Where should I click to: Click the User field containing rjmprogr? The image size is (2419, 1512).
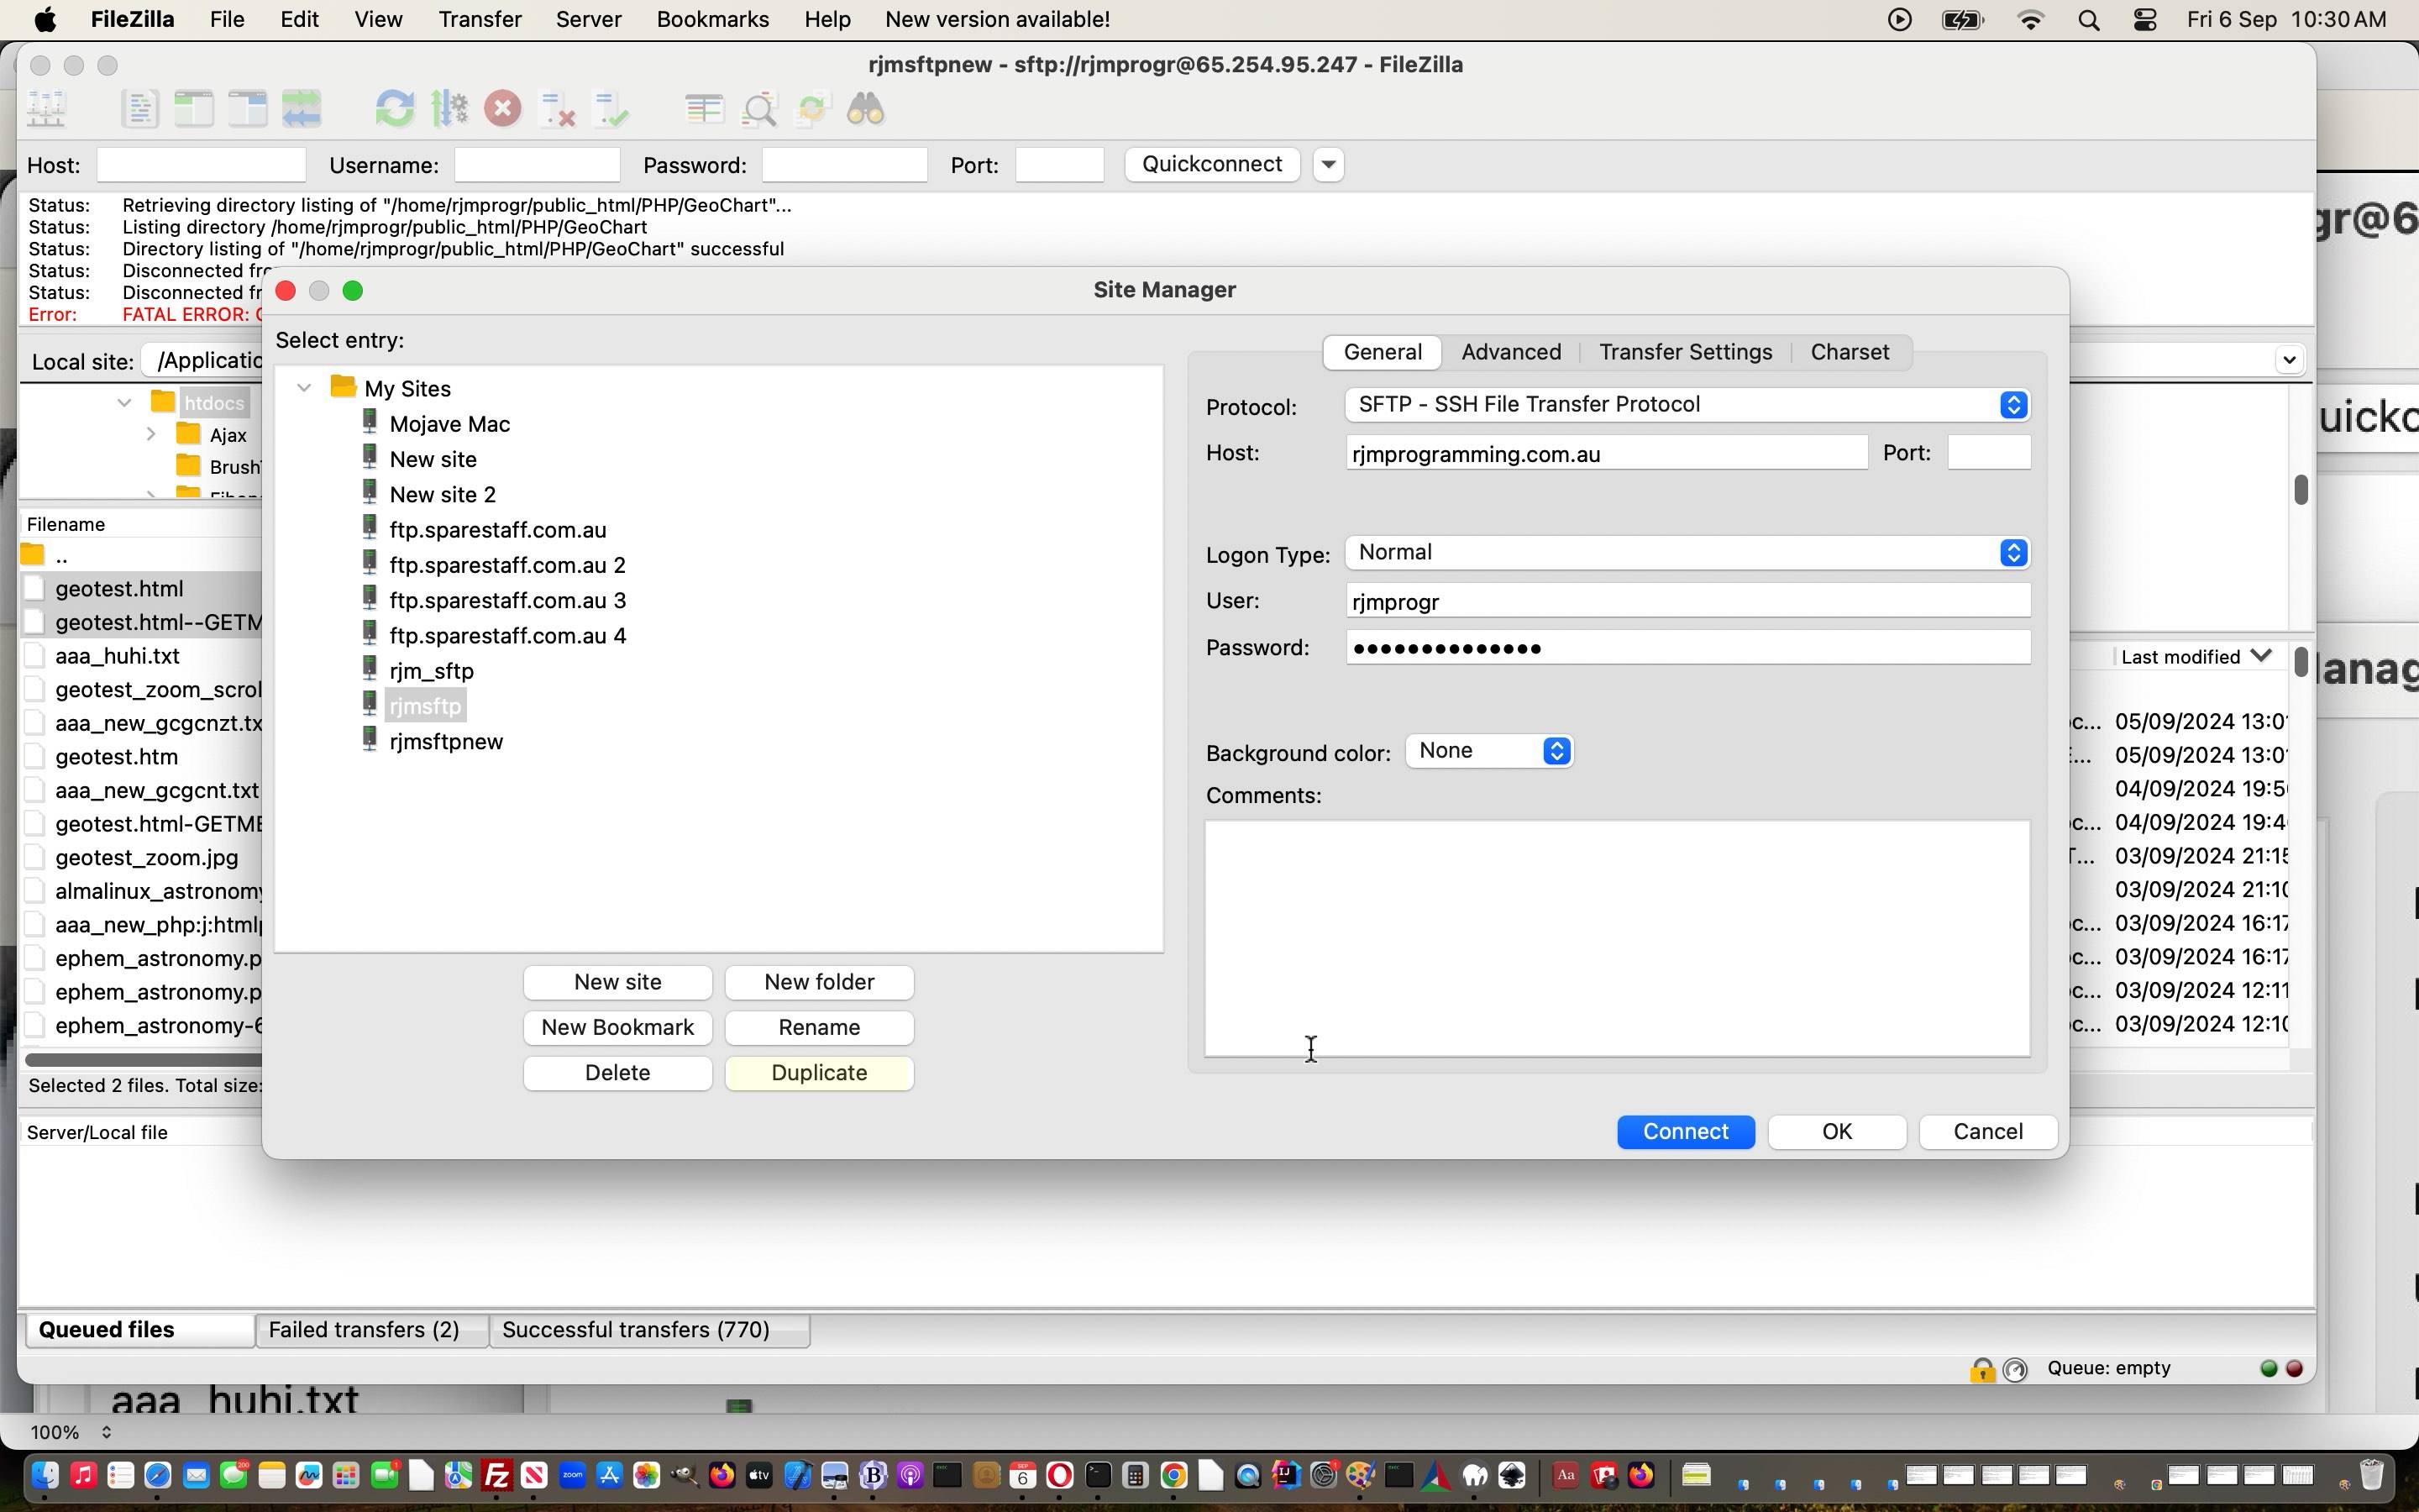click(1687, 601)
